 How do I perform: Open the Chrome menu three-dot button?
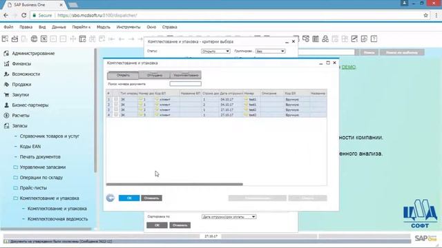[436, 15]
